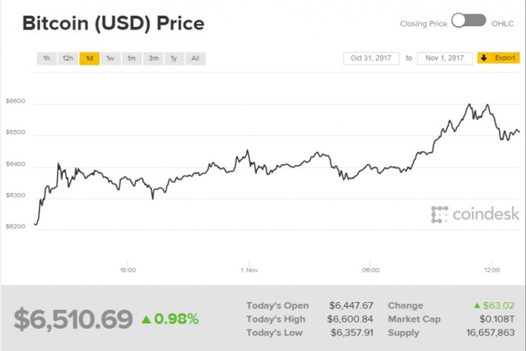The height and width of the screenshot is (351, 526).
Task: Switch the chart to 12h range
Action: click(68, 58)
